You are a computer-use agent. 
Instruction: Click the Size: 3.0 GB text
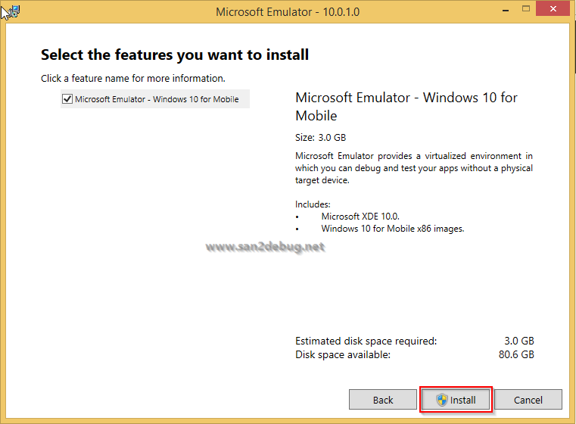320,138
